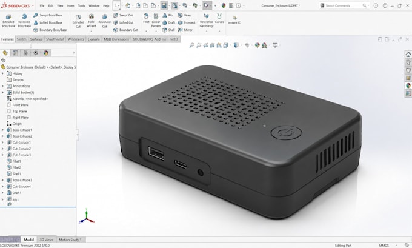Toggle the Instant3D mode
412x248 pixels.
pos(234,20)
